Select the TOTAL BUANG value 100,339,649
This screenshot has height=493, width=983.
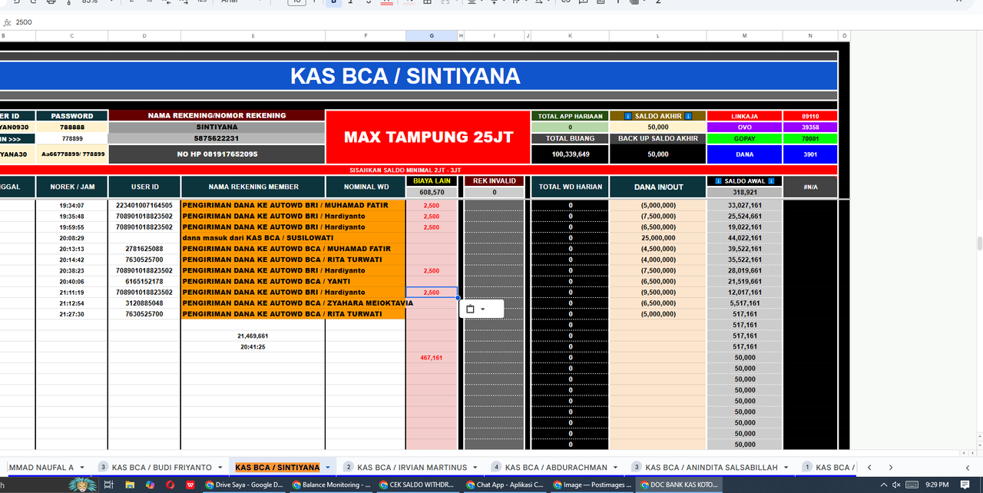pos(570,154)
